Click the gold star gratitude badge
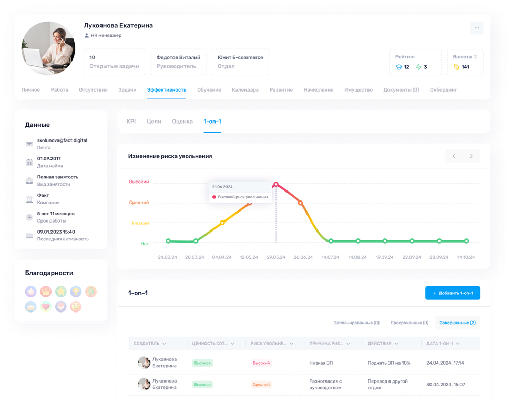512x412 pixels. (61, 292)
